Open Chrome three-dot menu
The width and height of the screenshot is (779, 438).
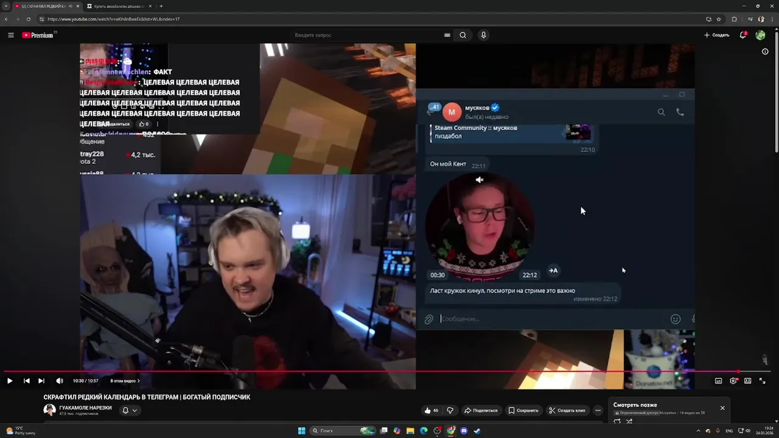(772, 19)
